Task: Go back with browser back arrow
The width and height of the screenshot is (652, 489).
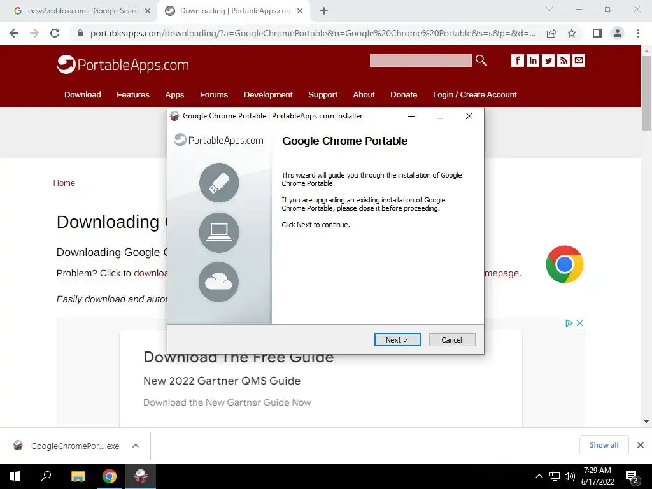Action: point(14,33)
